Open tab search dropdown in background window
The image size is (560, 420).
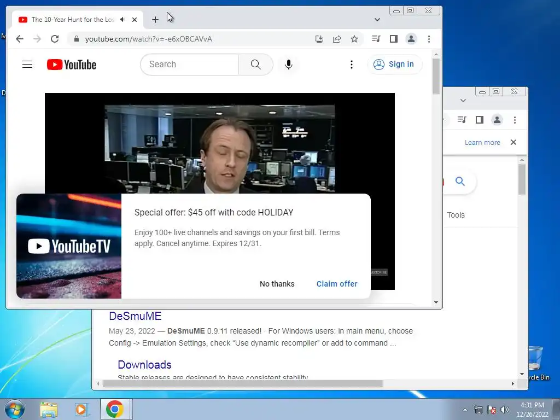(463, 101)
